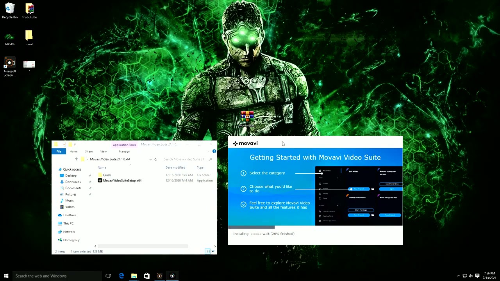The height and width of the screenshot is (281, 500).
Task: Open Explorer help via the blue question mark
Action: pyautogui.click(x=214, y=151)
